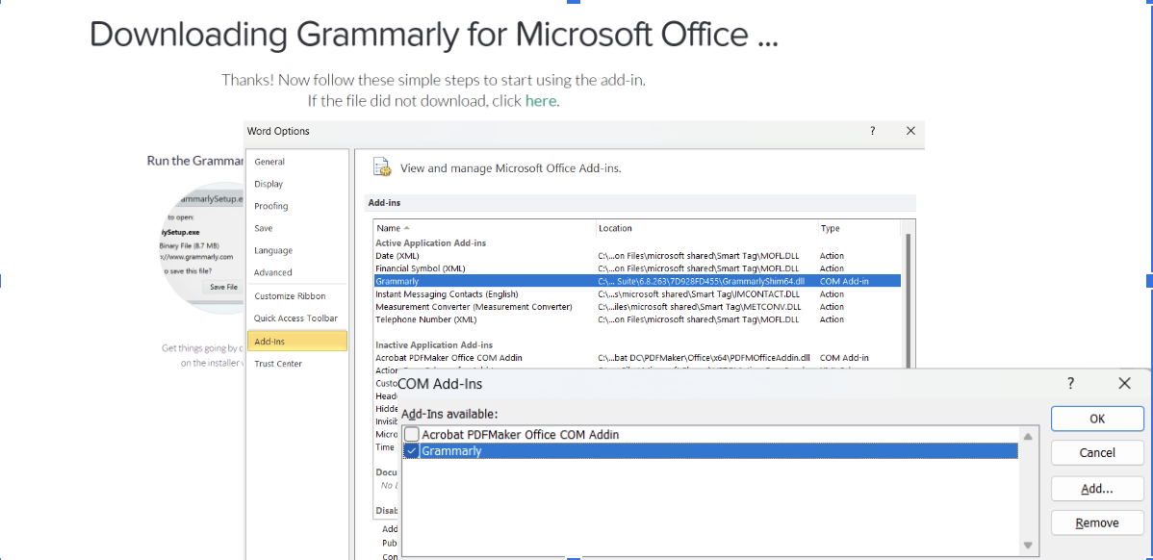Select Quick Access Toolbar in the sidebar
The width and height of the screenshot is (1153, 560).
[x=297, y=318]
